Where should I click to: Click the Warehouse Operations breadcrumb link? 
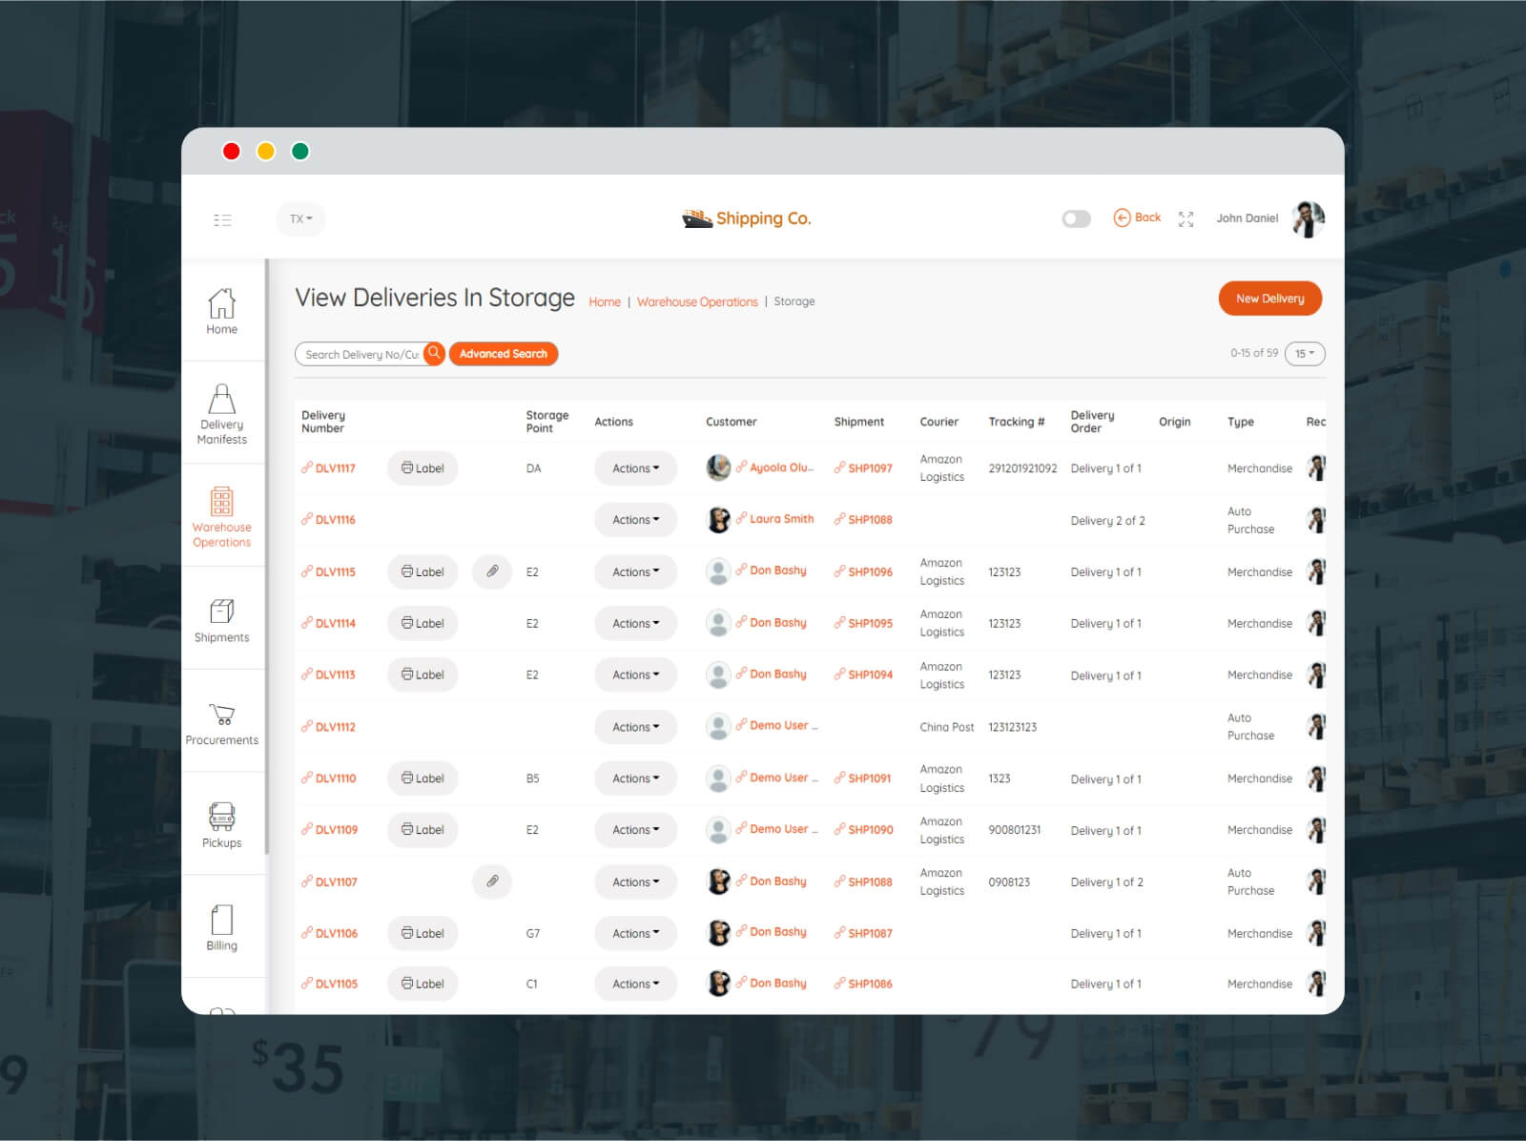tap(697, 301)
